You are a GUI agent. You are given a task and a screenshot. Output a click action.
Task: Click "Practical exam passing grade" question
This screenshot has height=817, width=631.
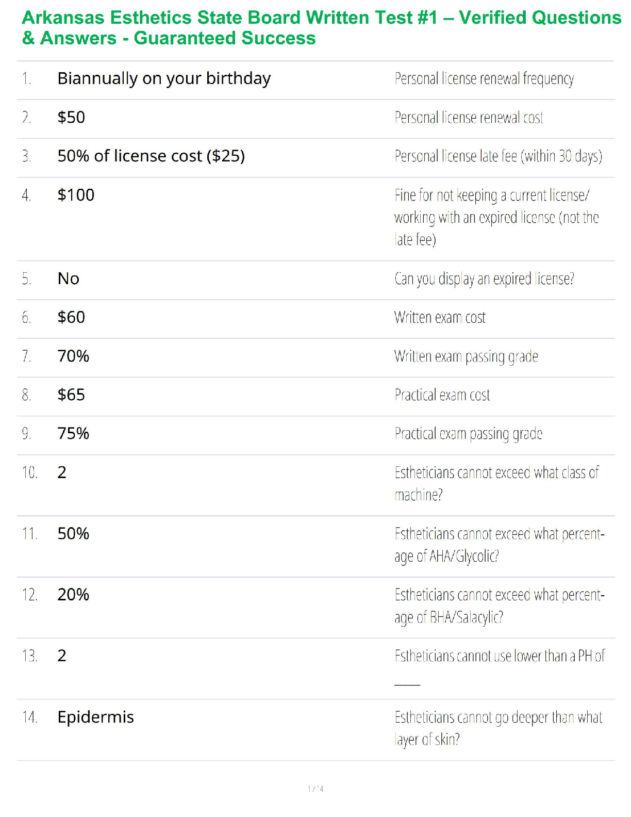tap(468, 434)
